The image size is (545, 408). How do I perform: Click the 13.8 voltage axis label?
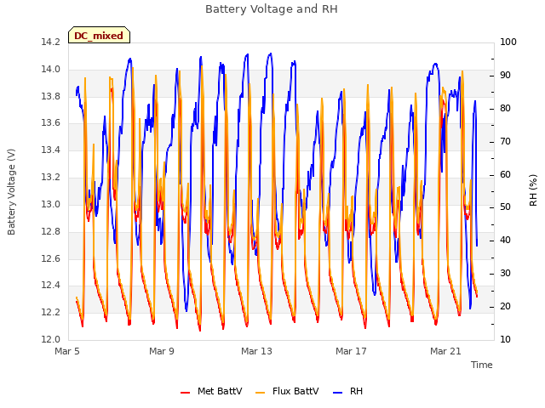(x=50, y=96)
